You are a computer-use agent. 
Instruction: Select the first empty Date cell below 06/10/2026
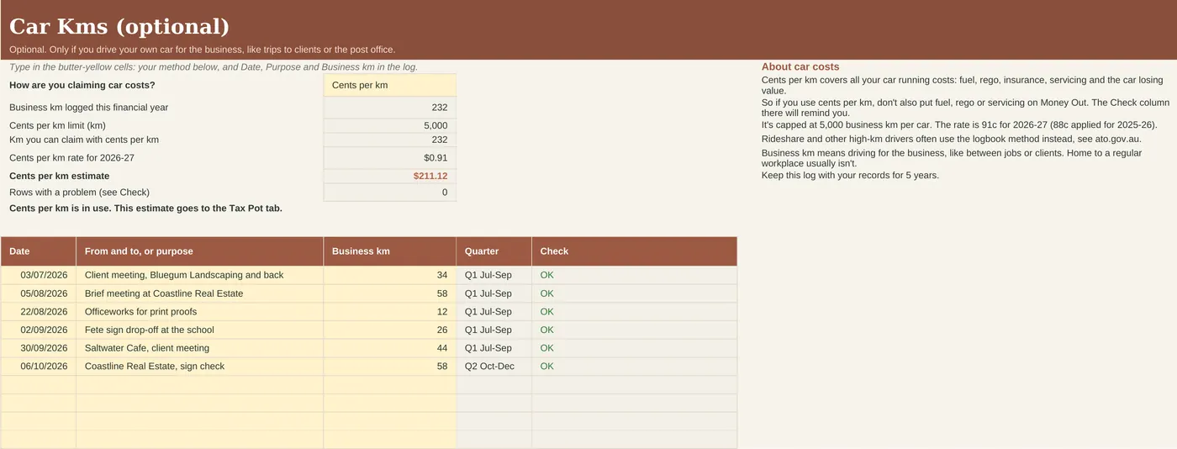(x=39, y=385)
